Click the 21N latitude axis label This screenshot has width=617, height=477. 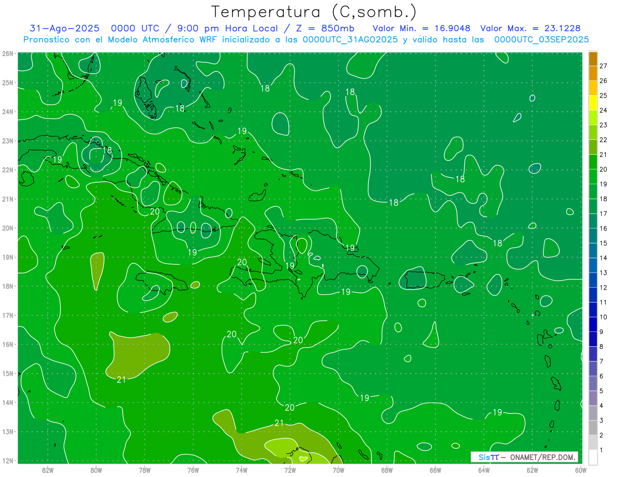7,199
